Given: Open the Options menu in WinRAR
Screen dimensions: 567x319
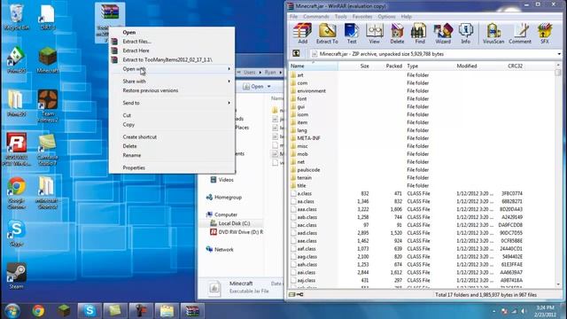Looking at the screenshot, I should pos(386,17).
